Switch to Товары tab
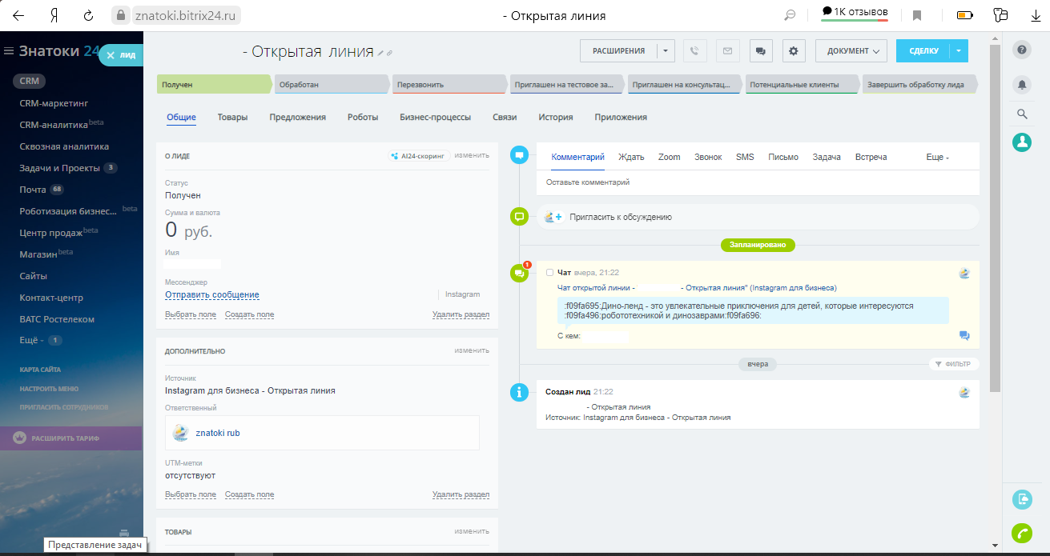This screenshot has height=556, width=1050. 232,117
